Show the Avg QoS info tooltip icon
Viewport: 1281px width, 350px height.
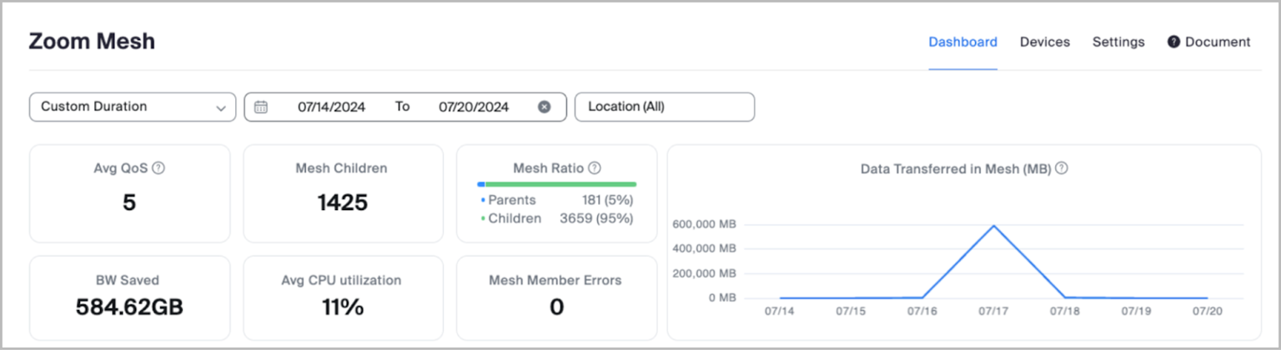158,167
